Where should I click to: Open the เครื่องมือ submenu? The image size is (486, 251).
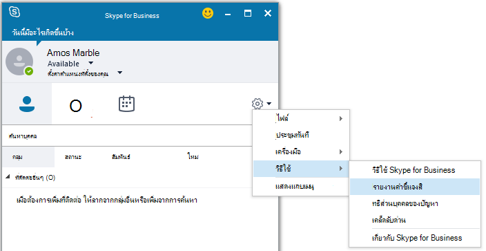301,152
